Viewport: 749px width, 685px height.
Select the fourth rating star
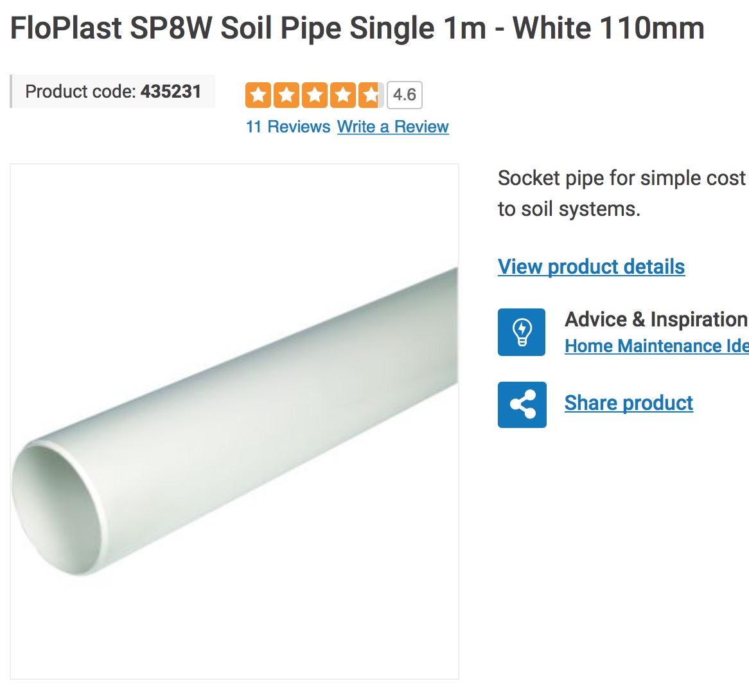click(x=343, y=95)
